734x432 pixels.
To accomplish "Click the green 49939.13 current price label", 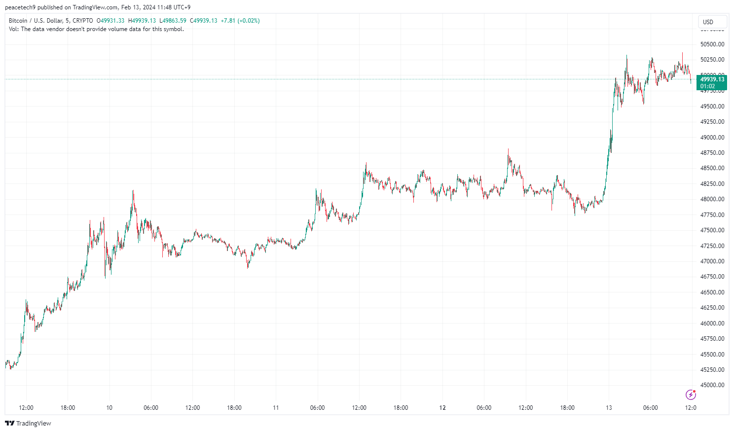I will 712,79.
